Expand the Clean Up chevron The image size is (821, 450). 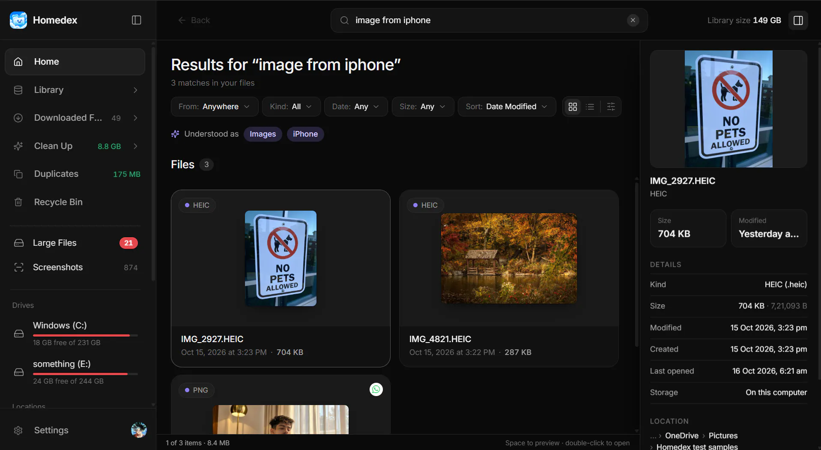(135, 146)
